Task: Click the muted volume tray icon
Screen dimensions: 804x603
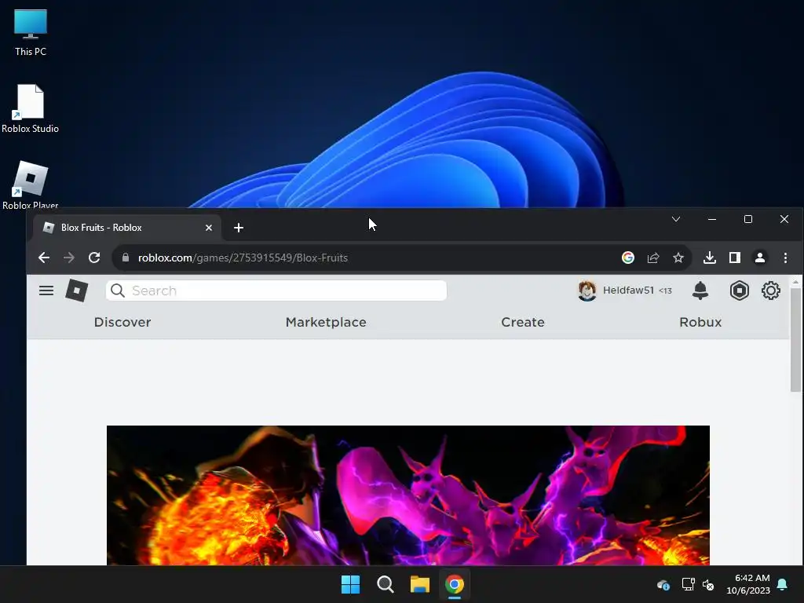Action: click(708, 584)
